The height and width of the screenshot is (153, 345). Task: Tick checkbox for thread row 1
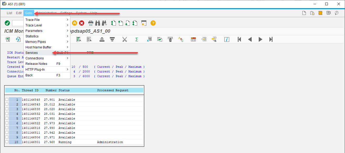tap(7, 100)
